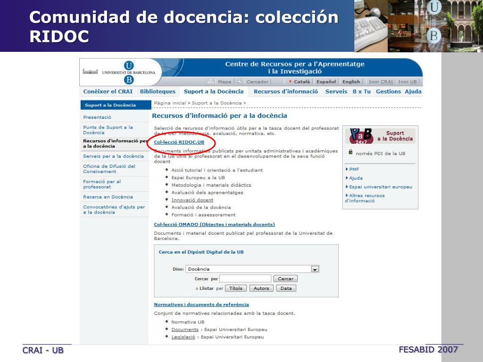Open the Gestions menu
483x362 pixels.
tap(388, 91)
